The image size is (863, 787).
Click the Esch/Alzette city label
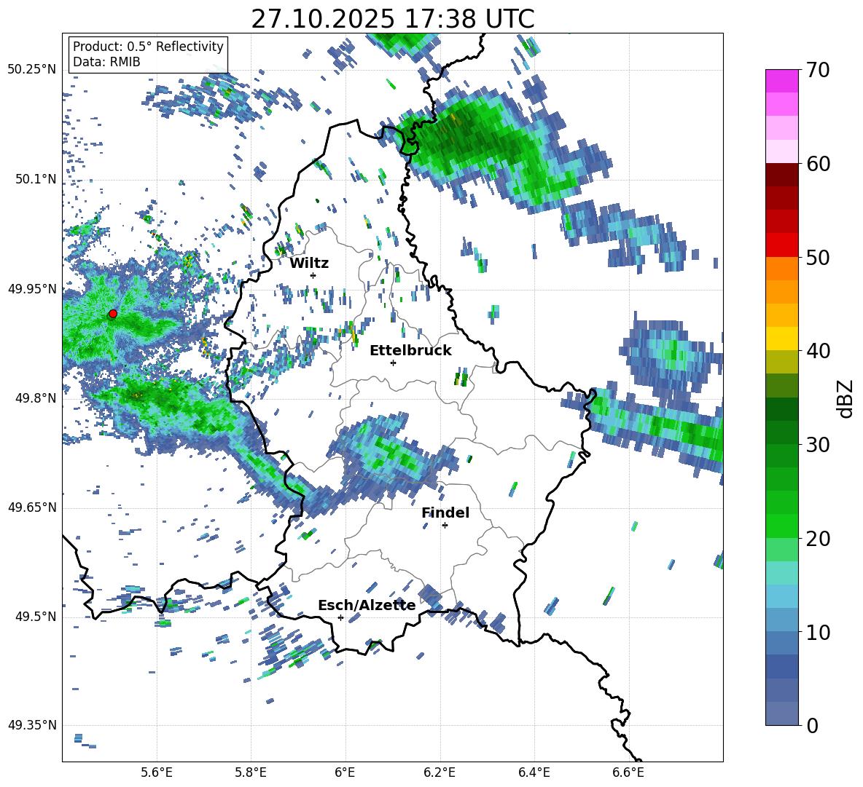click(367, 606)
